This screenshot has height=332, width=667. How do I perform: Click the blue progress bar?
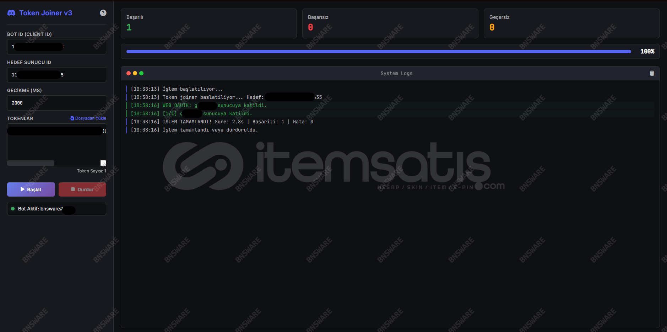379,52
